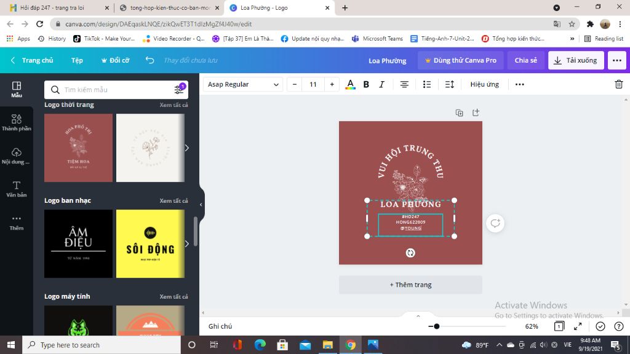Duplicate the page with copy icon
630x354 pixels.
459,113
